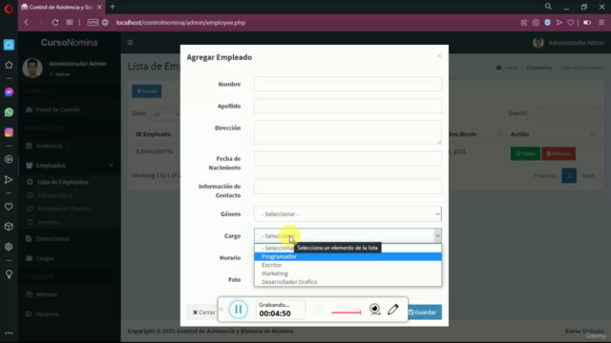
Task: Open the Opera easy setup menu icon
Action: (601, 23)
